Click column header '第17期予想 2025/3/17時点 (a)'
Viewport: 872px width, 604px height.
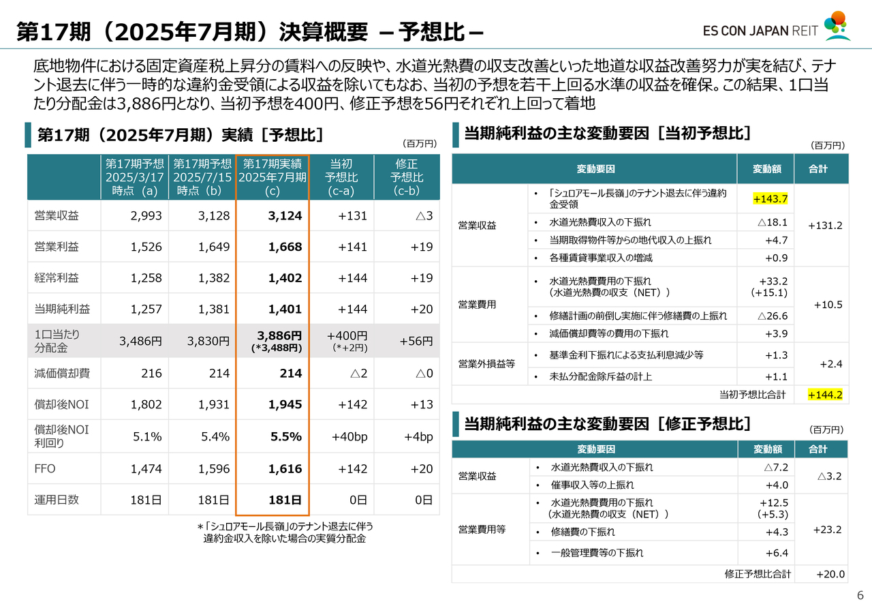click(x=135, y=177)
